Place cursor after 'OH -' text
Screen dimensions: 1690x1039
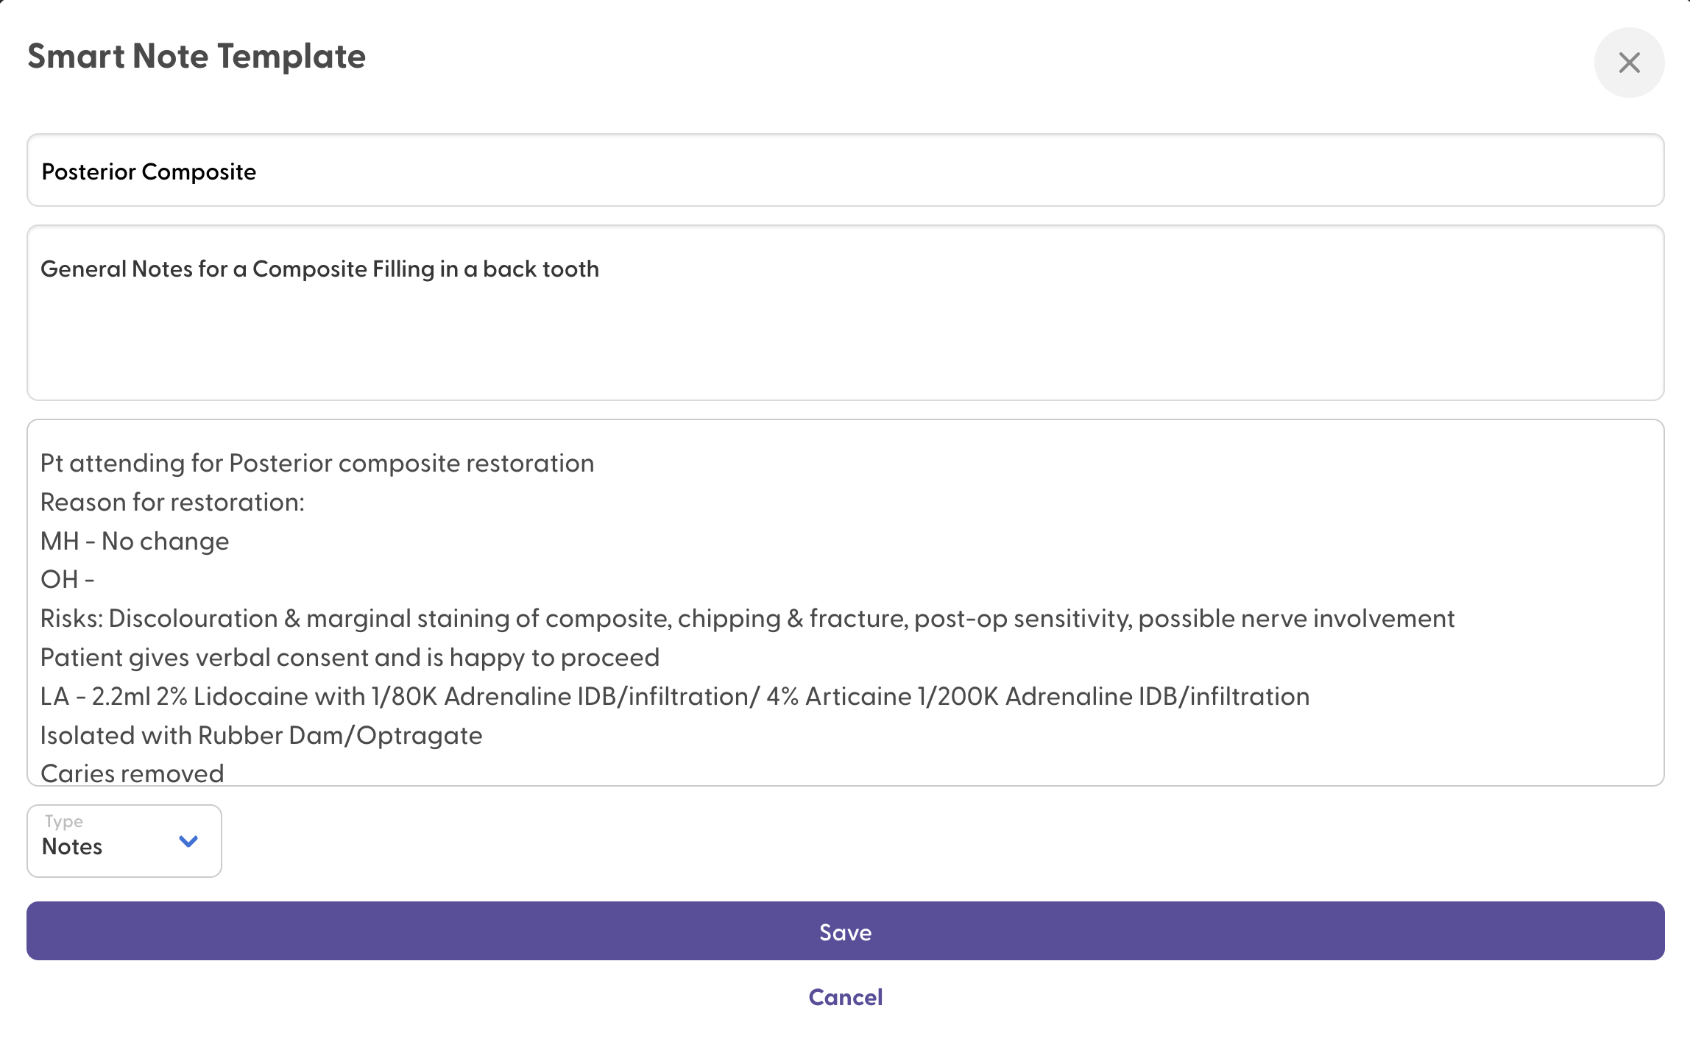(x=97, y=580)
